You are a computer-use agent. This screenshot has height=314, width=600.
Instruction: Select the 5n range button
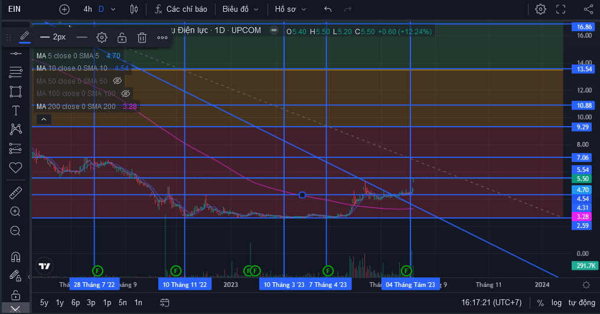(x=122, y=303)
